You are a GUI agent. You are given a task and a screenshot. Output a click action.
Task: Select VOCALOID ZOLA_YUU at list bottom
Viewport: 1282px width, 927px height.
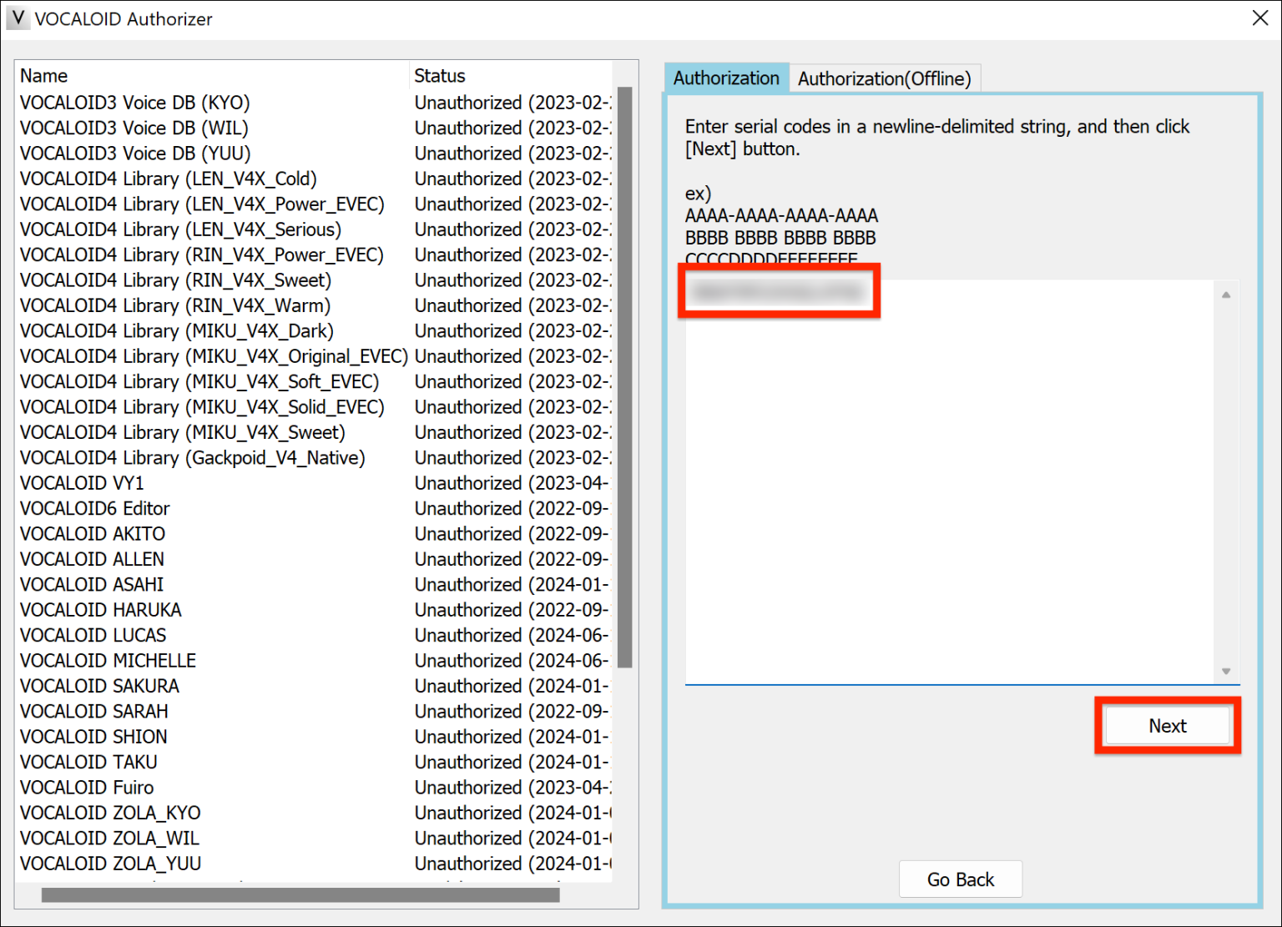pyautogui.click(x=109, y=864)
